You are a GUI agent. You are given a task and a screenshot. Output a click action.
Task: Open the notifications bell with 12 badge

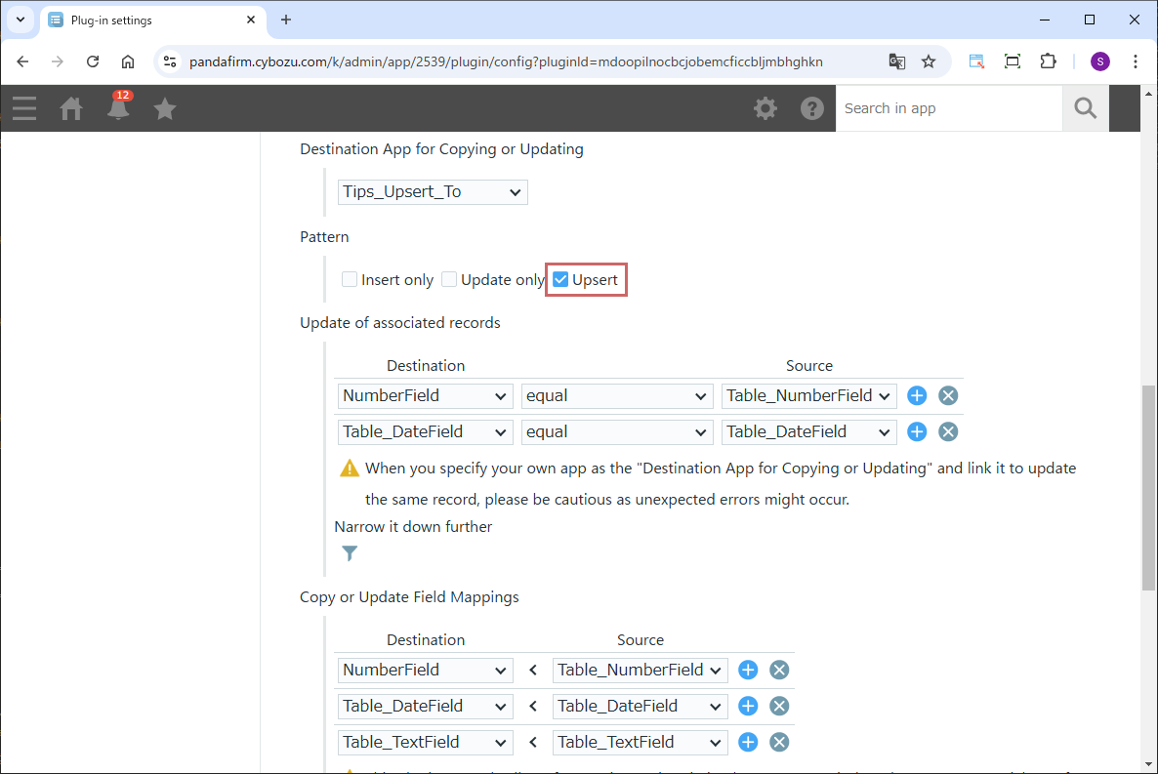(118, 108)
